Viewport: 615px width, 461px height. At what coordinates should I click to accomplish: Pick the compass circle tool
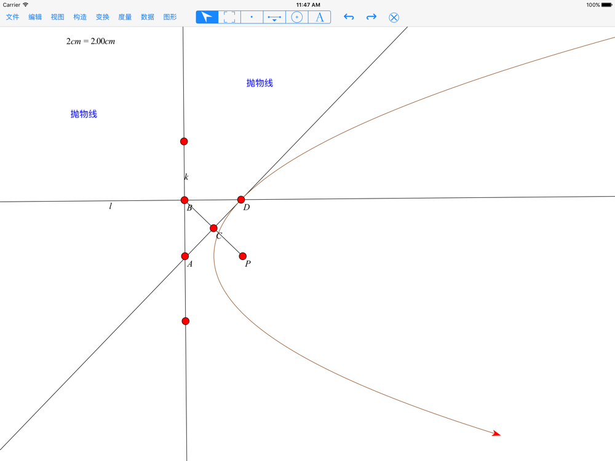pos(297,17)
